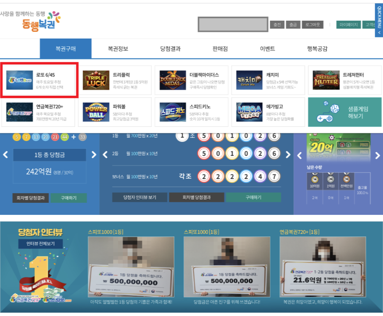
Task: Click 구매하기 under lotto panel
Action: (68, 198)
